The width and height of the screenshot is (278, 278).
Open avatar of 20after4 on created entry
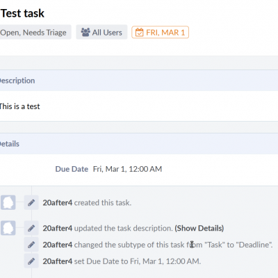[x=8, y=202]
